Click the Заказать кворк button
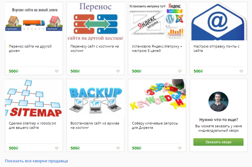Image resolution: width=252 pixels, height=167 pixels. (218, 142)
